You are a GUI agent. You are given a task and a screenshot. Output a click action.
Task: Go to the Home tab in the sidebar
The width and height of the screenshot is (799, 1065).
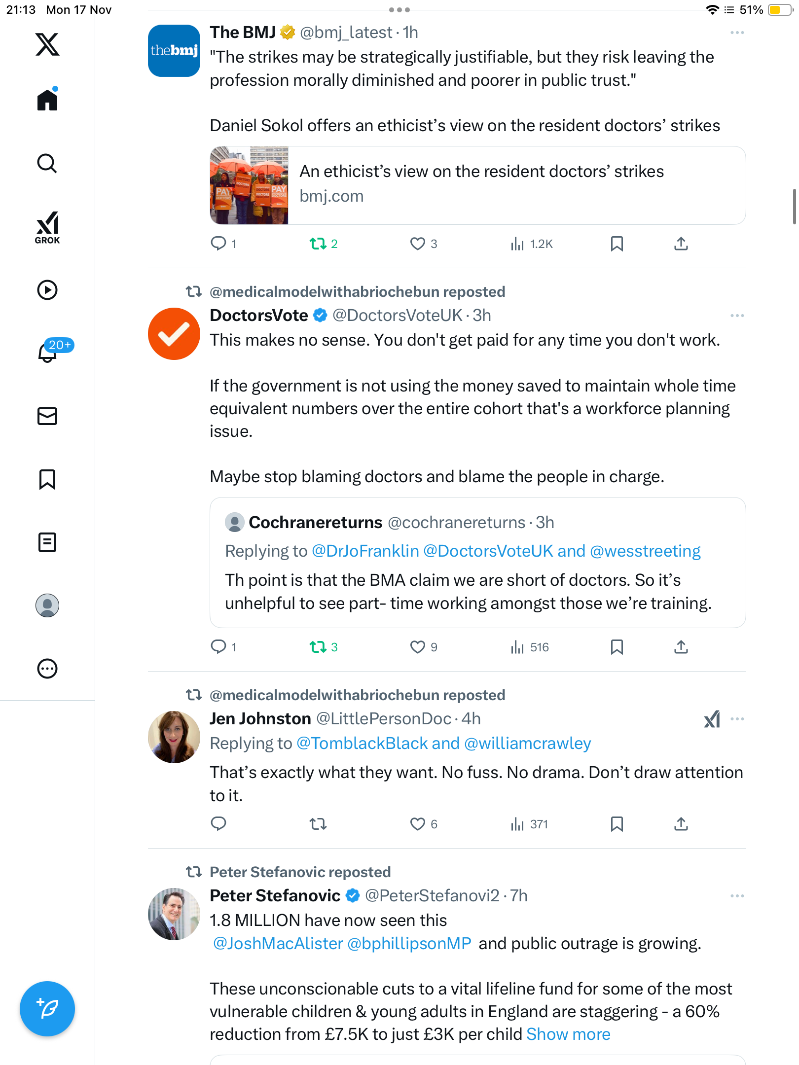pyautogui.click(x=47, y=99)
